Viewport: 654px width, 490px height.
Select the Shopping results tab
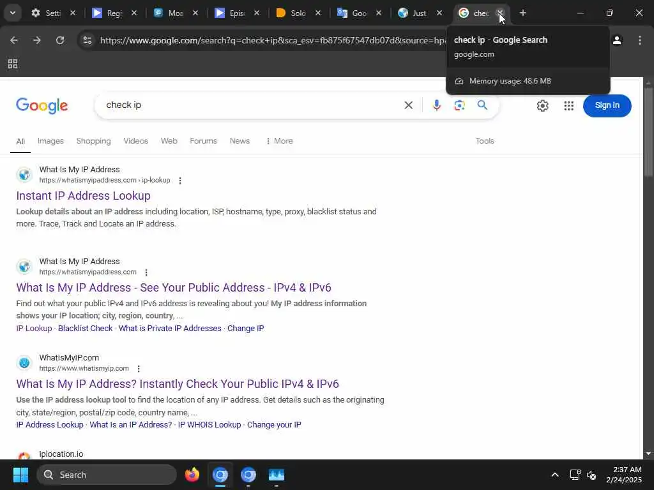click(x=93, y=141)
